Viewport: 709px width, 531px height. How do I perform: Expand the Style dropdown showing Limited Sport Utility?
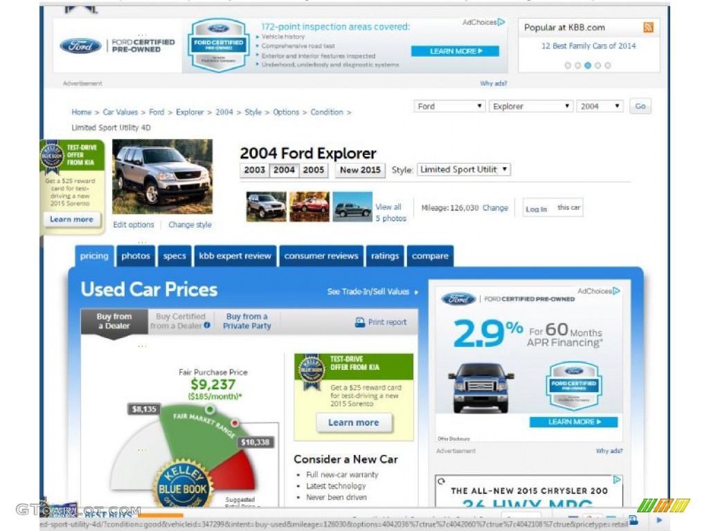(463, 169)
